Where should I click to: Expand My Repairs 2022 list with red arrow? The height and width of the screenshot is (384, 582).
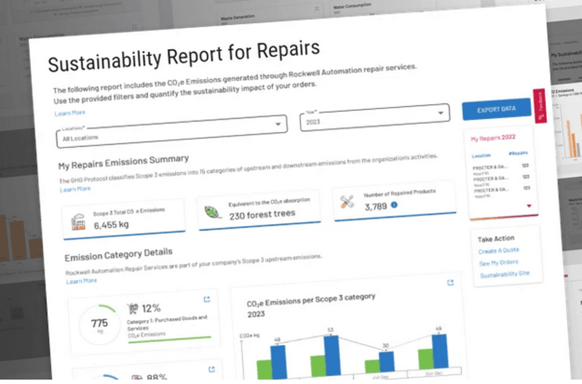pos(529,205)
